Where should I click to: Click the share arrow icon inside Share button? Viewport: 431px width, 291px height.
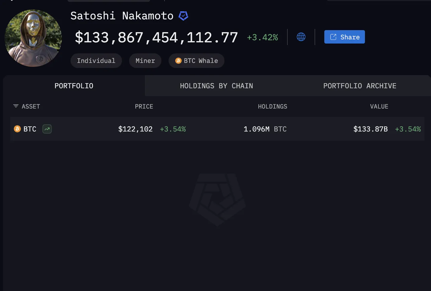coord(333,37)
